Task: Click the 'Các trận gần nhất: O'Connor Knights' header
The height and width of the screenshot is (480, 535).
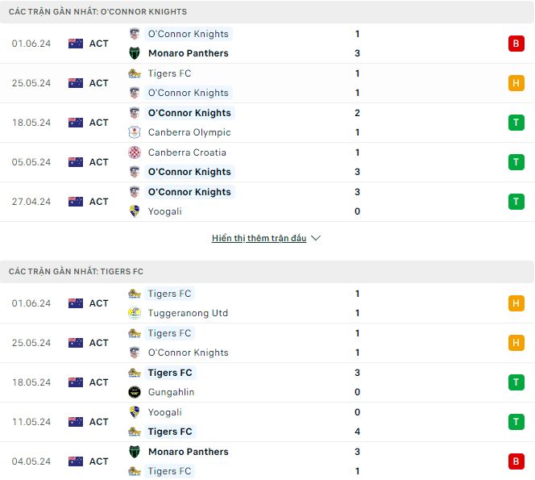Action: pyautogui.click(x=97, y=12)
